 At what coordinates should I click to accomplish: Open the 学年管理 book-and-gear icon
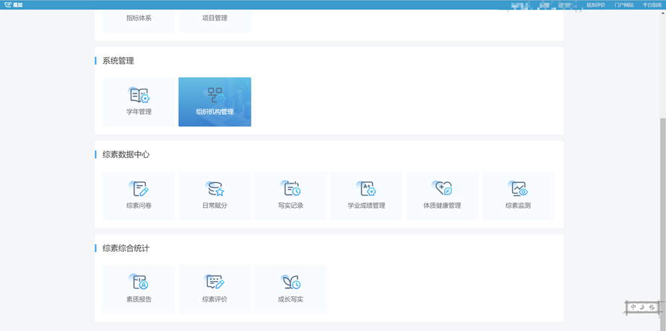tap(139, 95)
